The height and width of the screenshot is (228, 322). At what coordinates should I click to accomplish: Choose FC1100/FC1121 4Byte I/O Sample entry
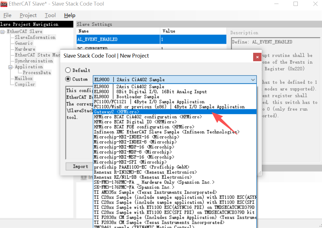tap(175, 102)
